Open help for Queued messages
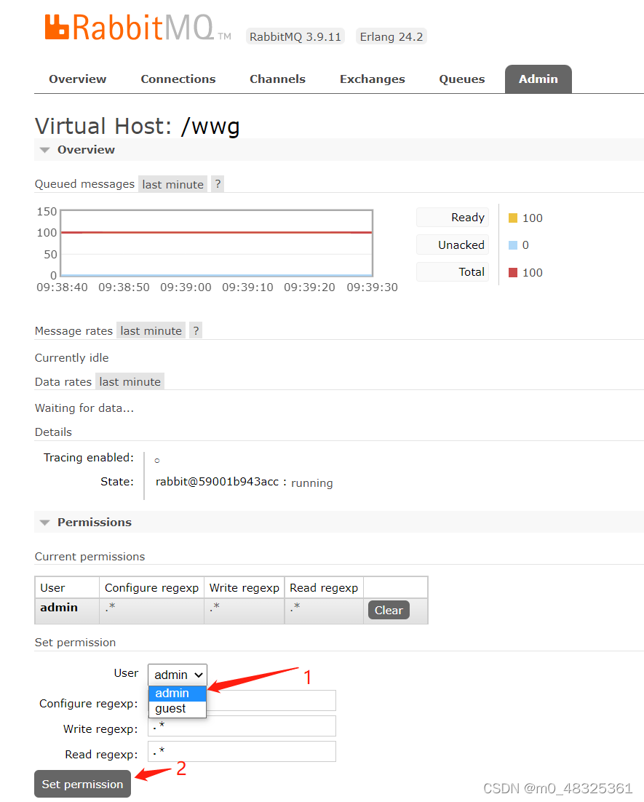The image size is (644, 802). [x=218, y=184]
